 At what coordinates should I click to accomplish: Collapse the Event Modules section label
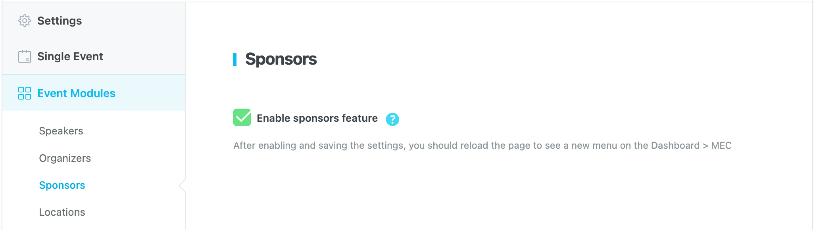tap(76, 93)
